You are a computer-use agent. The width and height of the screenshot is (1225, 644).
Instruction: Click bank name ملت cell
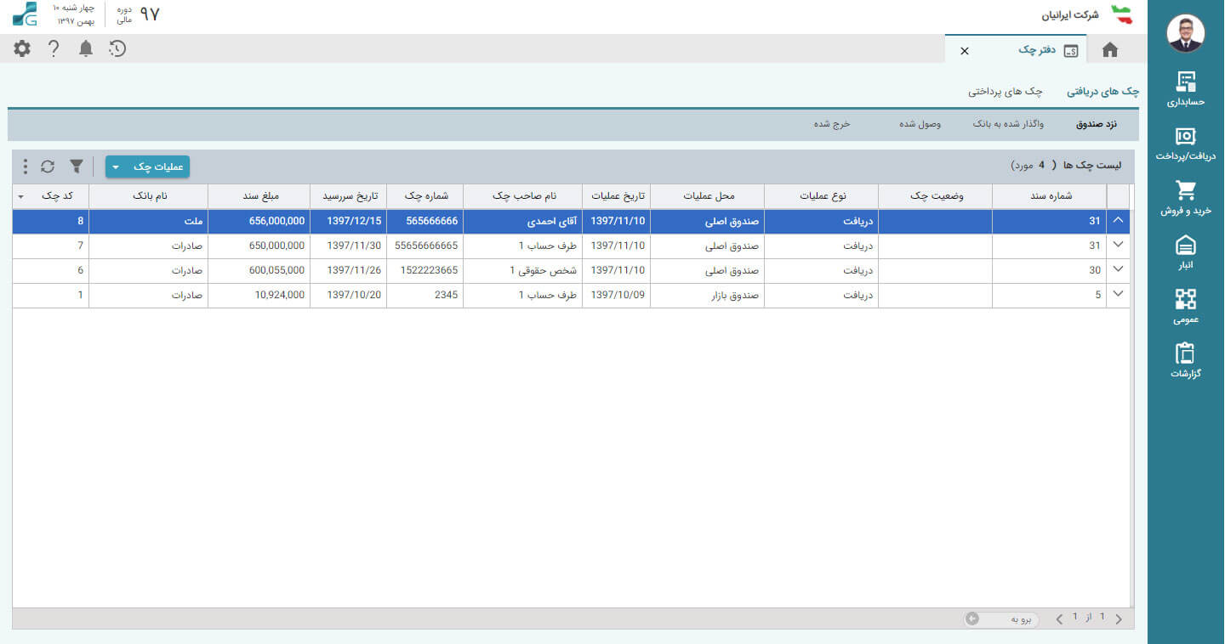pos(148,221)
